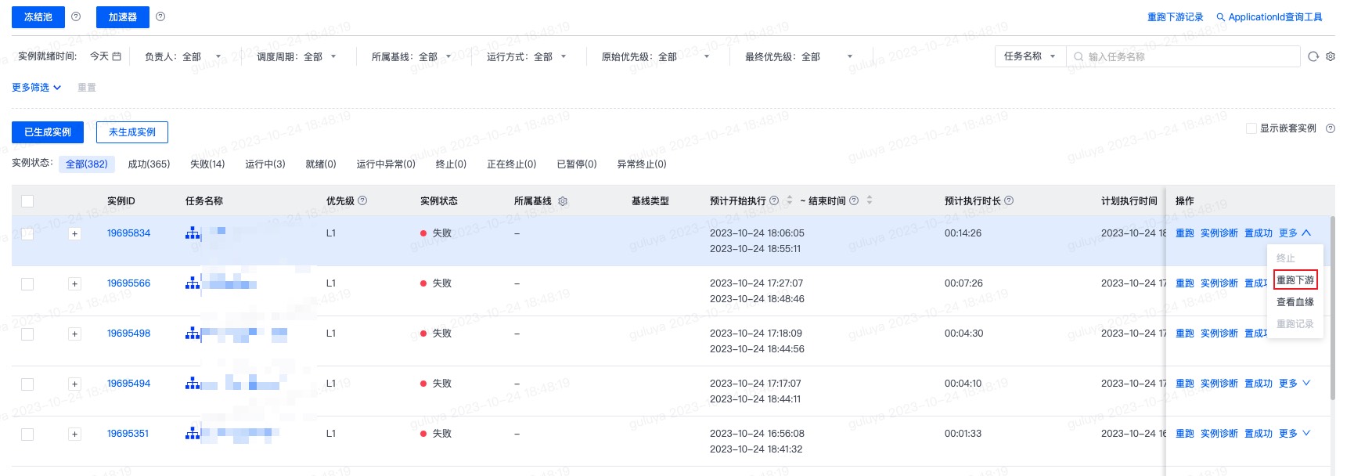
Task: Open 更多 menu in row 19695494
Action: 1295,383
